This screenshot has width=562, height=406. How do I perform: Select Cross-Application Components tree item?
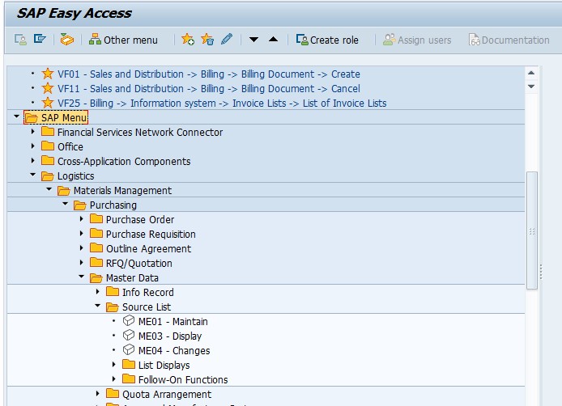124,162
